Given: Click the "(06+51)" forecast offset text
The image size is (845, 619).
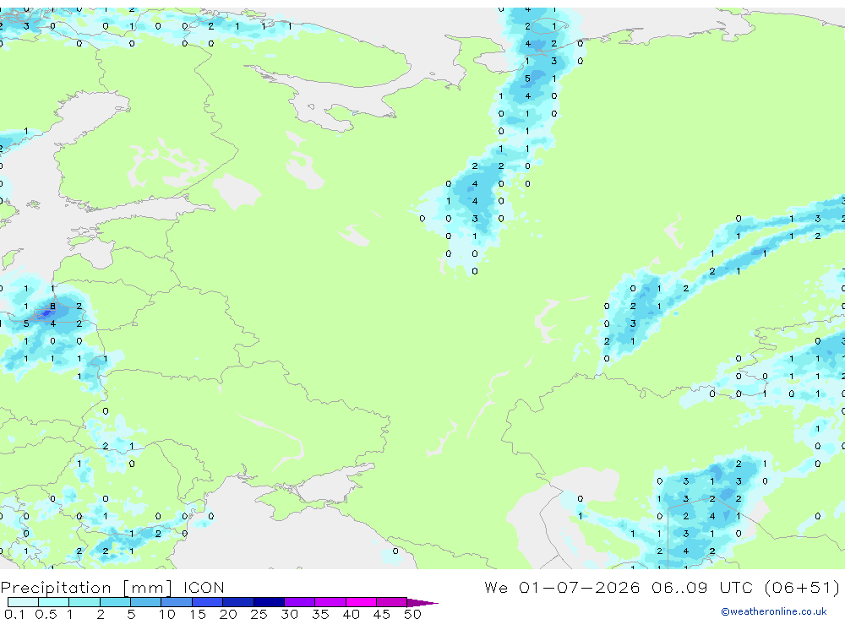Looking at the screenshot, I should pyautogui.click(x=802, y=588).
